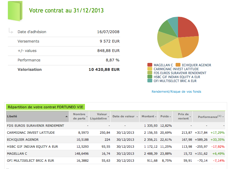Viewport: 232px width, 169px height.
Task: Open the Rendement/Risque de vos fonds link
Action: [176, 91]
